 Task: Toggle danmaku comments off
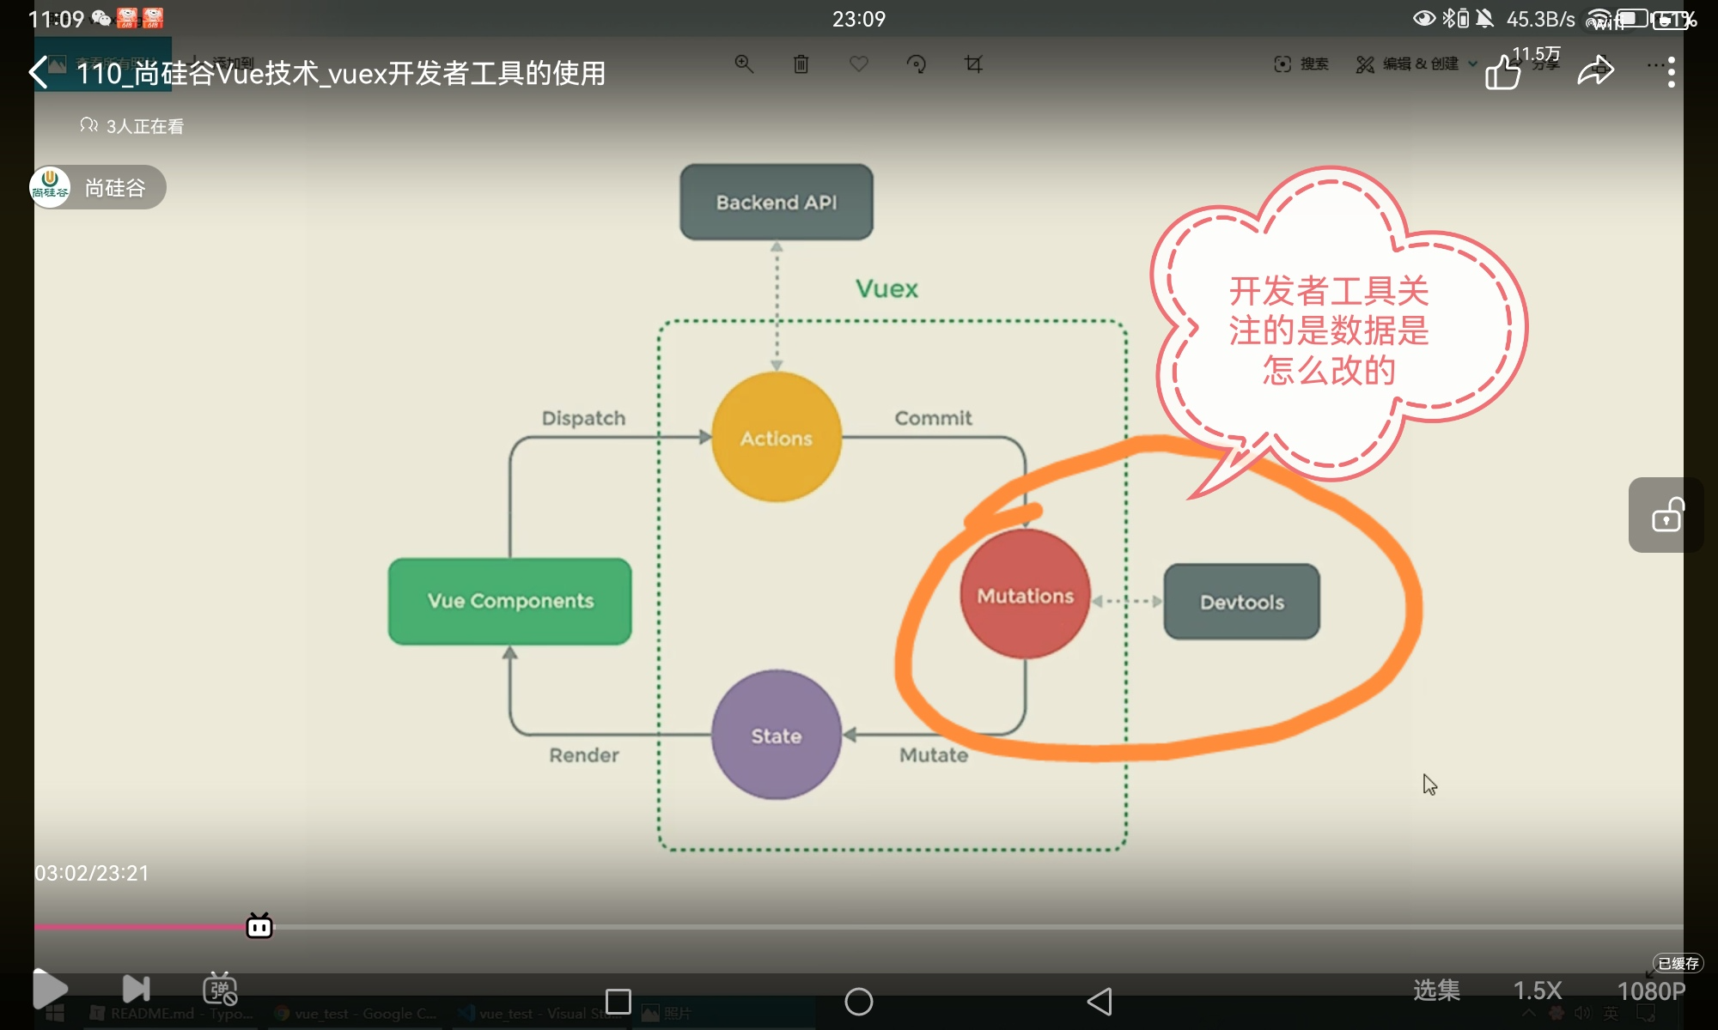(220, 990)
